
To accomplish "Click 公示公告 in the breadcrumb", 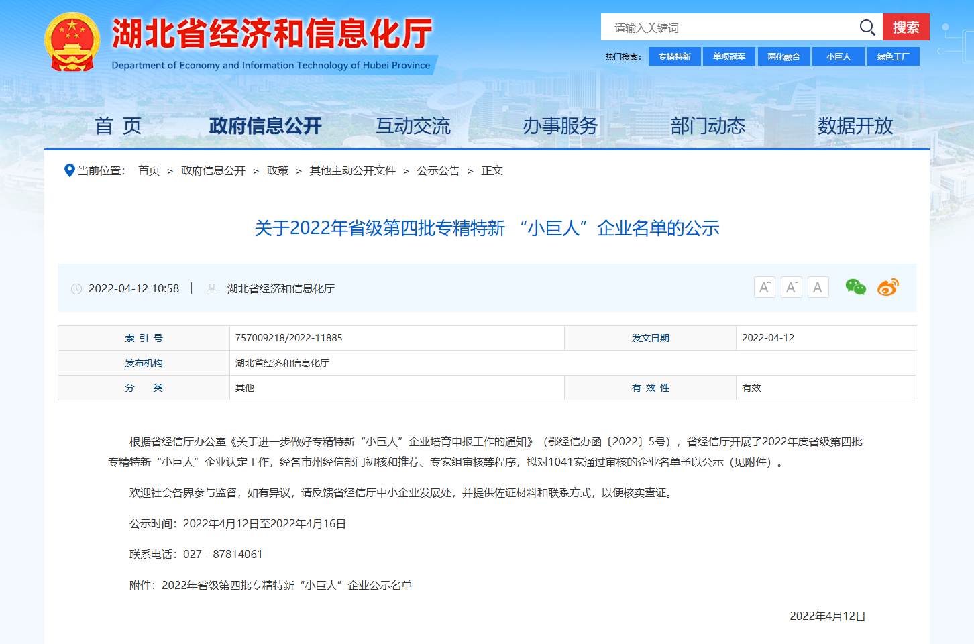I will [x=438, y=171].
